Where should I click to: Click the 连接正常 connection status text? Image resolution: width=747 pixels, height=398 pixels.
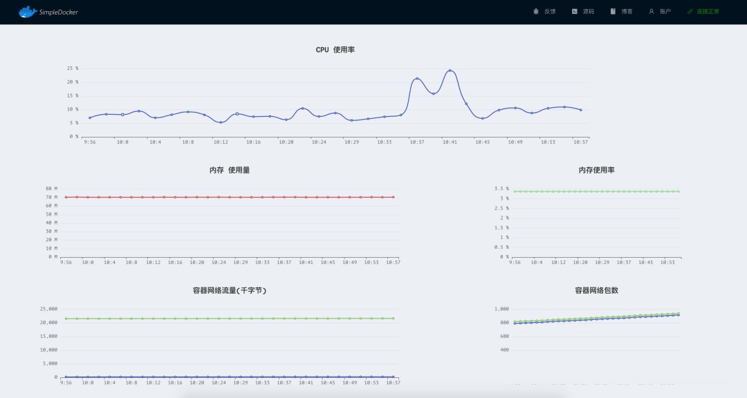708,12
